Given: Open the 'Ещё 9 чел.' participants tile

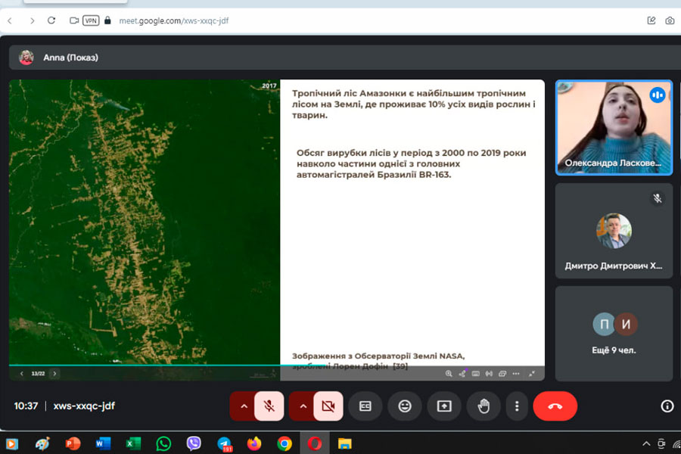Looking at the screenshot, I should (614, 334).
